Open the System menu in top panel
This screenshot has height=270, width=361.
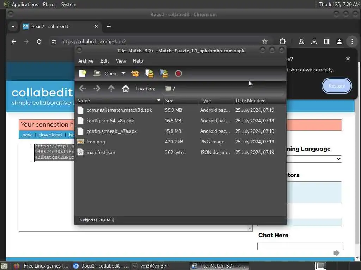click(x=69, y=4)
